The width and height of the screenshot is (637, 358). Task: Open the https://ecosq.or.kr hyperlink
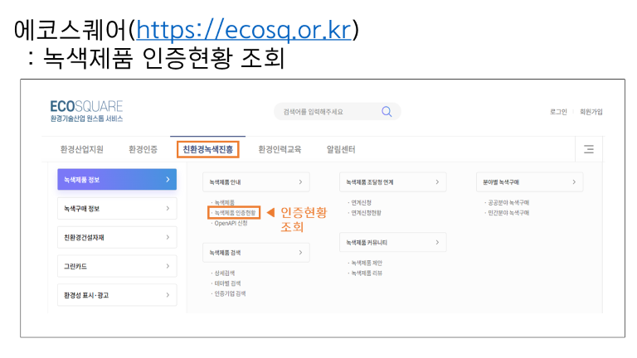[x=243, y=30]
